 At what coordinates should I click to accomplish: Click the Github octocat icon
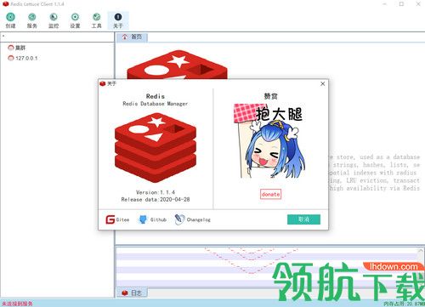(x=143, y=219)
